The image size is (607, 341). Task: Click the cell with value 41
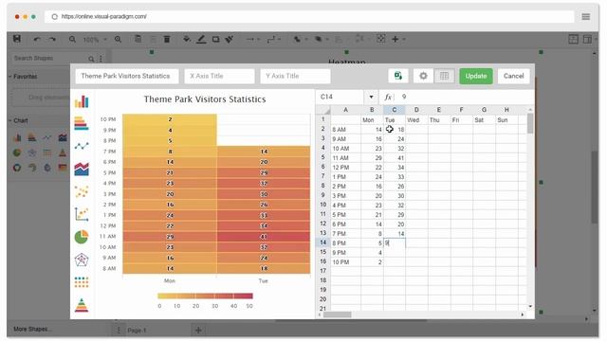tap(395, 158)
